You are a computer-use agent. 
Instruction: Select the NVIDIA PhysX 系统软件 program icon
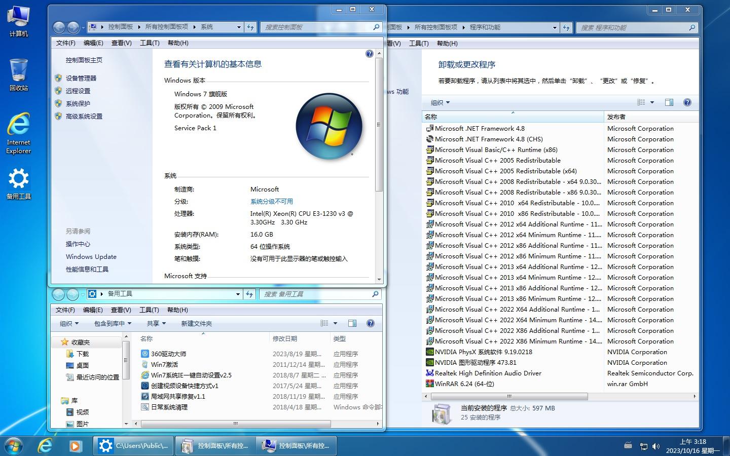point(430,352)
